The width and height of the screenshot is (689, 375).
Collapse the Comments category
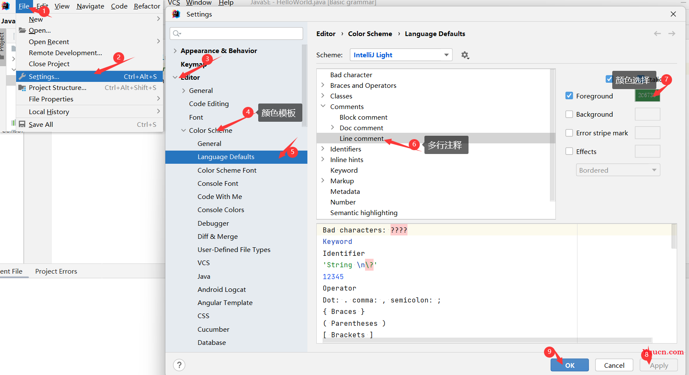tap(323, 106)
